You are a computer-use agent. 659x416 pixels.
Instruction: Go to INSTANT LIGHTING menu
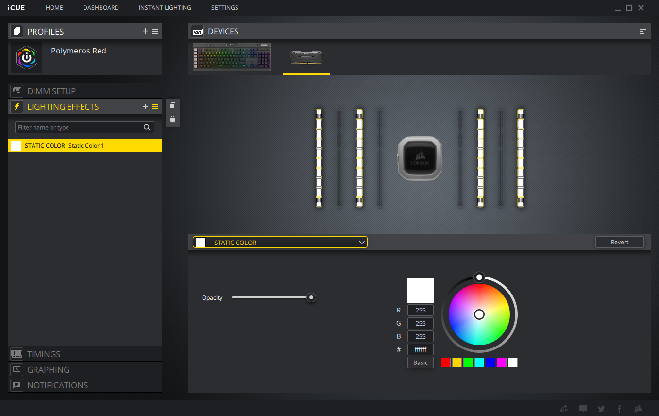pyautogui.click(x=165, y=8)
